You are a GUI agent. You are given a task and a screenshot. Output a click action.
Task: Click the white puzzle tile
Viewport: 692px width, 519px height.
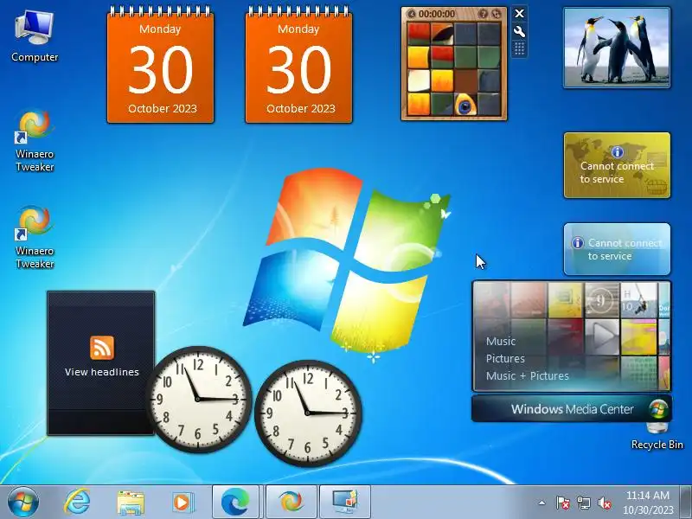pyautogui.click(x=419, y=80)
